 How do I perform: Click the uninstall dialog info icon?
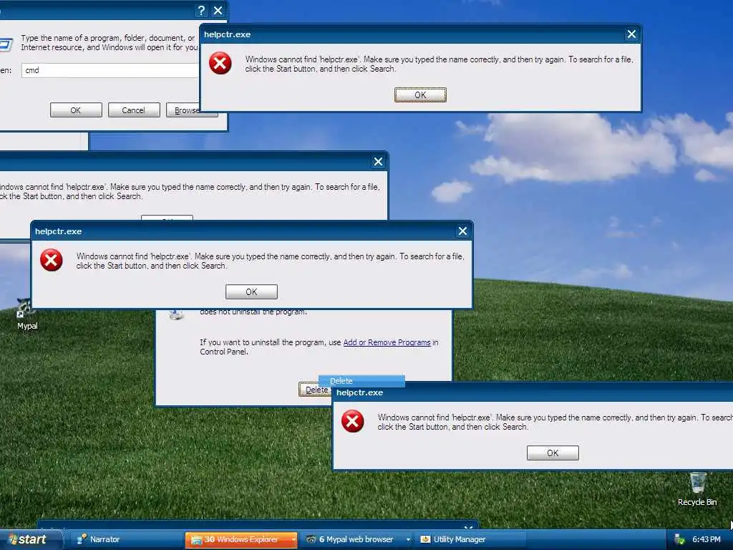tap(176, 315)
